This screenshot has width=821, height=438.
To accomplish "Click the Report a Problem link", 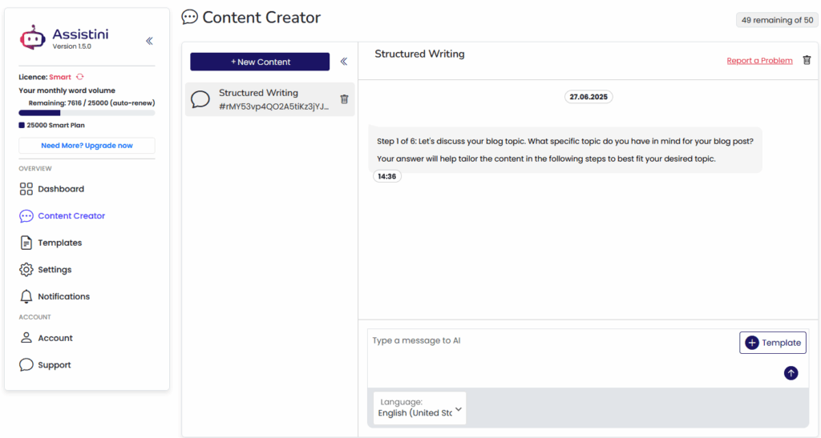I will coord(760,61).
